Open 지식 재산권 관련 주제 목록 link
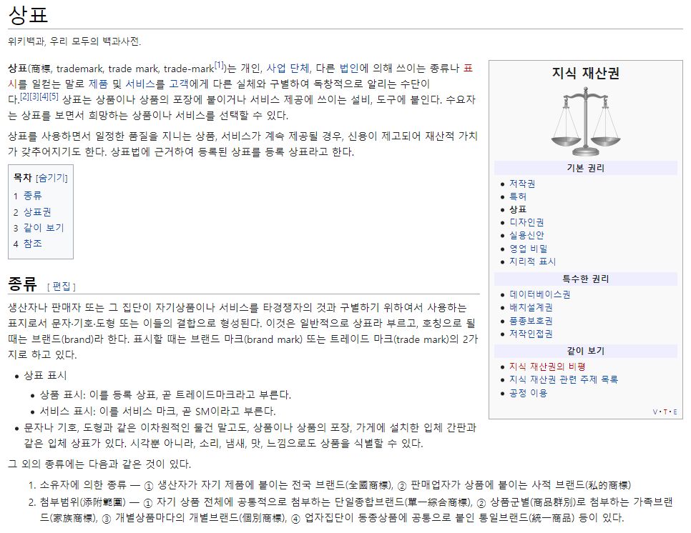 tap(564, 379)
